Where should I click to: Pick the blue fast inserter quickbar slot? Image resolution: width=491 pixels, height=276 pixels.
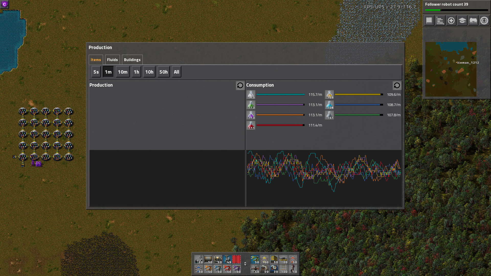(218, 269)
